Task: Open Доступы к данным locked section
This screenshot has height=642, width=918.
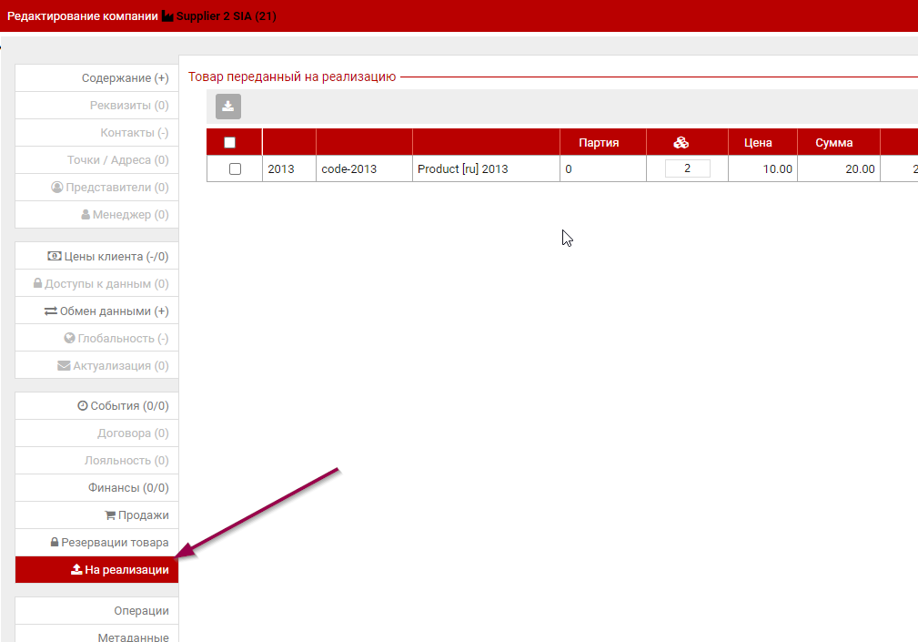Action: point(100,284)
